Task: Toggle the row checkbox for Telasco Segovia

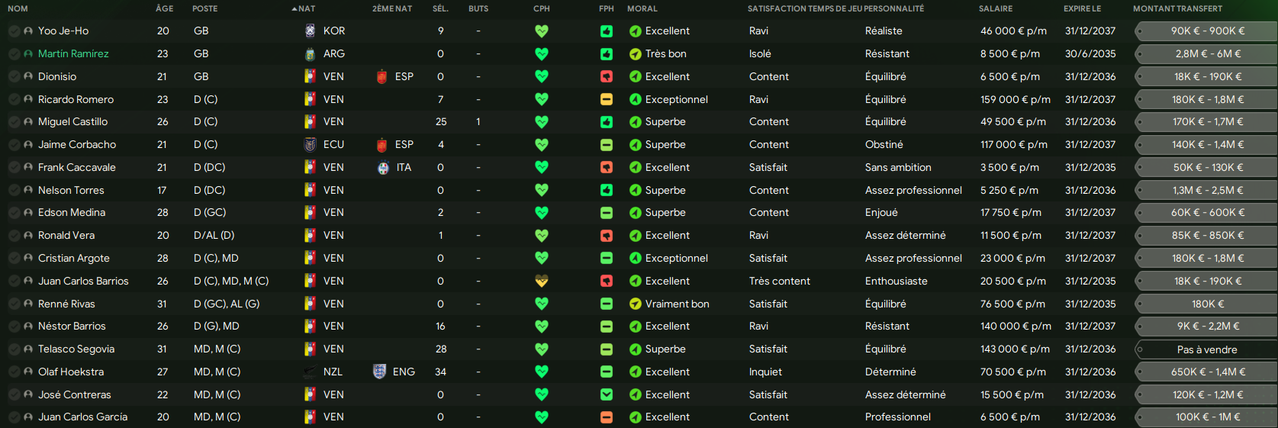Action: click(14, 349)
